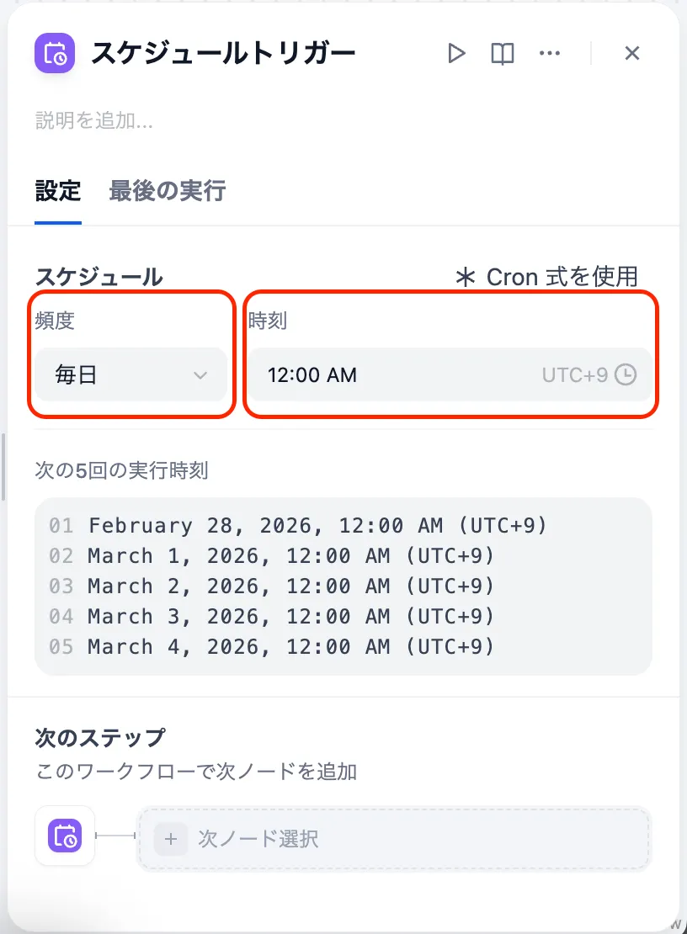
Task: Click the February 28, 2026 execution entry
Action: (317, 526)
